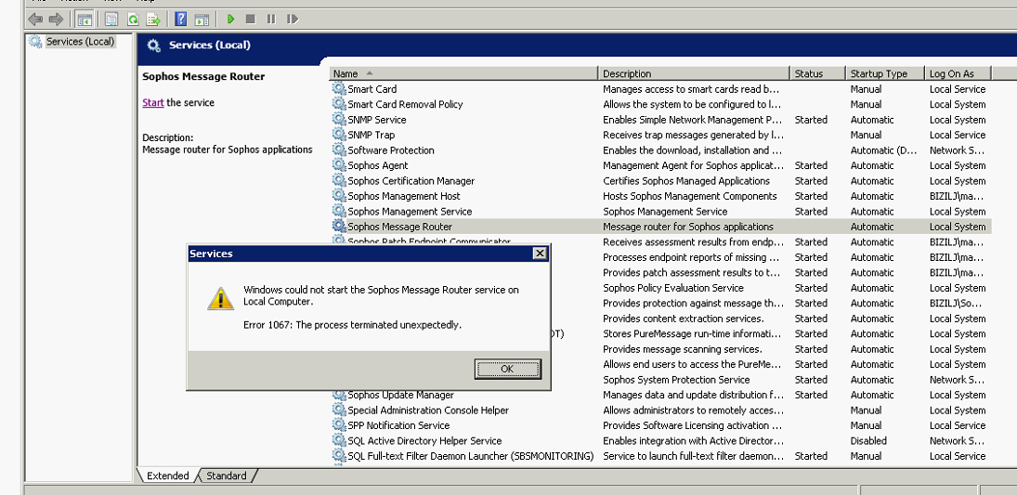Click Local Service log-on value for Smart Card
Viewport: 1017px width, 495px height.
click(x=958, y=89)
